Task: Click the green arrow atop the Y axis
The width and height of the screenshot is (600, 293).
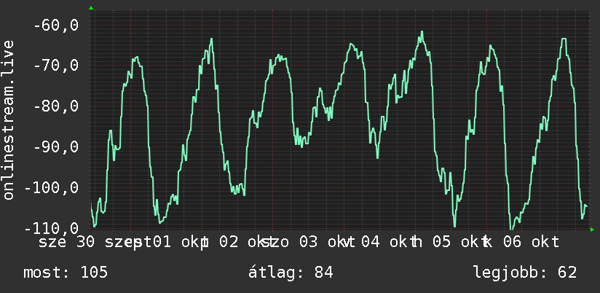Action: pyautogui.click(x=91, y=8)
